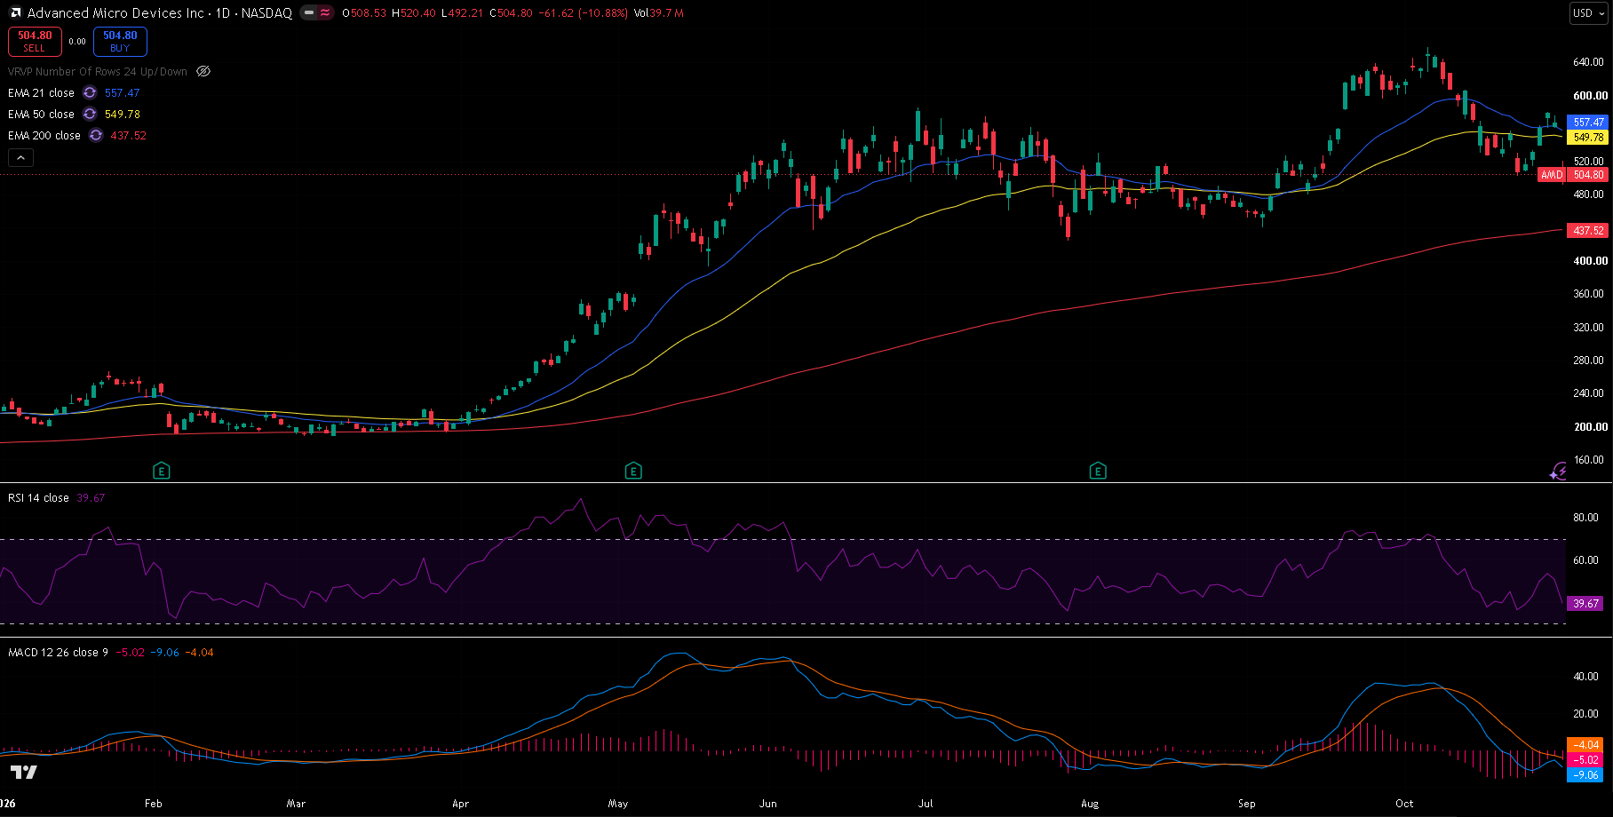Click the AMD company logo icon
The image size is (1613, 817).
[x=15, y=13]
